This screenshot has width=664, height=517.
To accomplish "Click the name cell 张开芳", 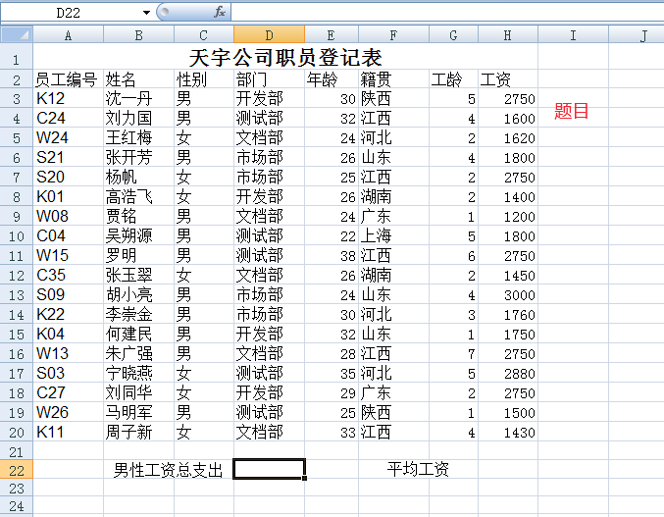I will coord(139,158).
